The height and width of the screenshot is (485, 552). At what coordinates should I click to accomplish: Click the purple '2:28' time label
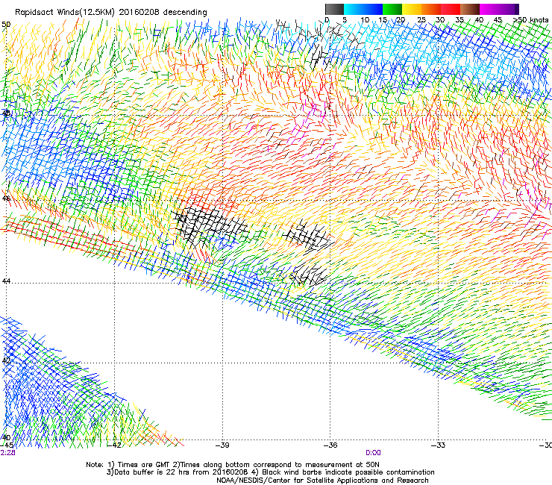[x=7, y=453]
